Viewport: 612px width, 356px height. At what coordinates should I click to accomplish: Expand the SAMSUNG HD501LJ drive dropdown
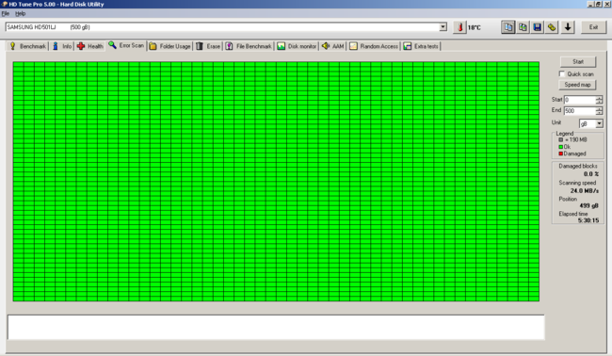pos(443,27)
